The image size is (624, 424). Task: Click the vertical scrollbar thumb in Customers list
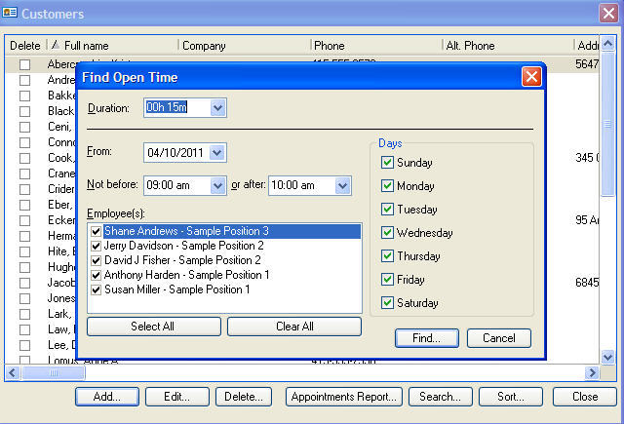[607, 124]
